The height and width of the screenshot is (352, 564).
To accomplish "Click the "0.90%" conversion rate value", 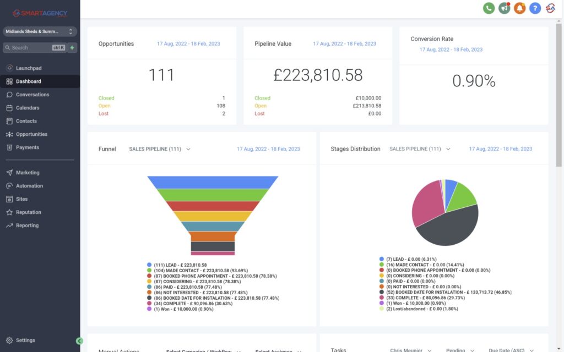I will 474,81.
